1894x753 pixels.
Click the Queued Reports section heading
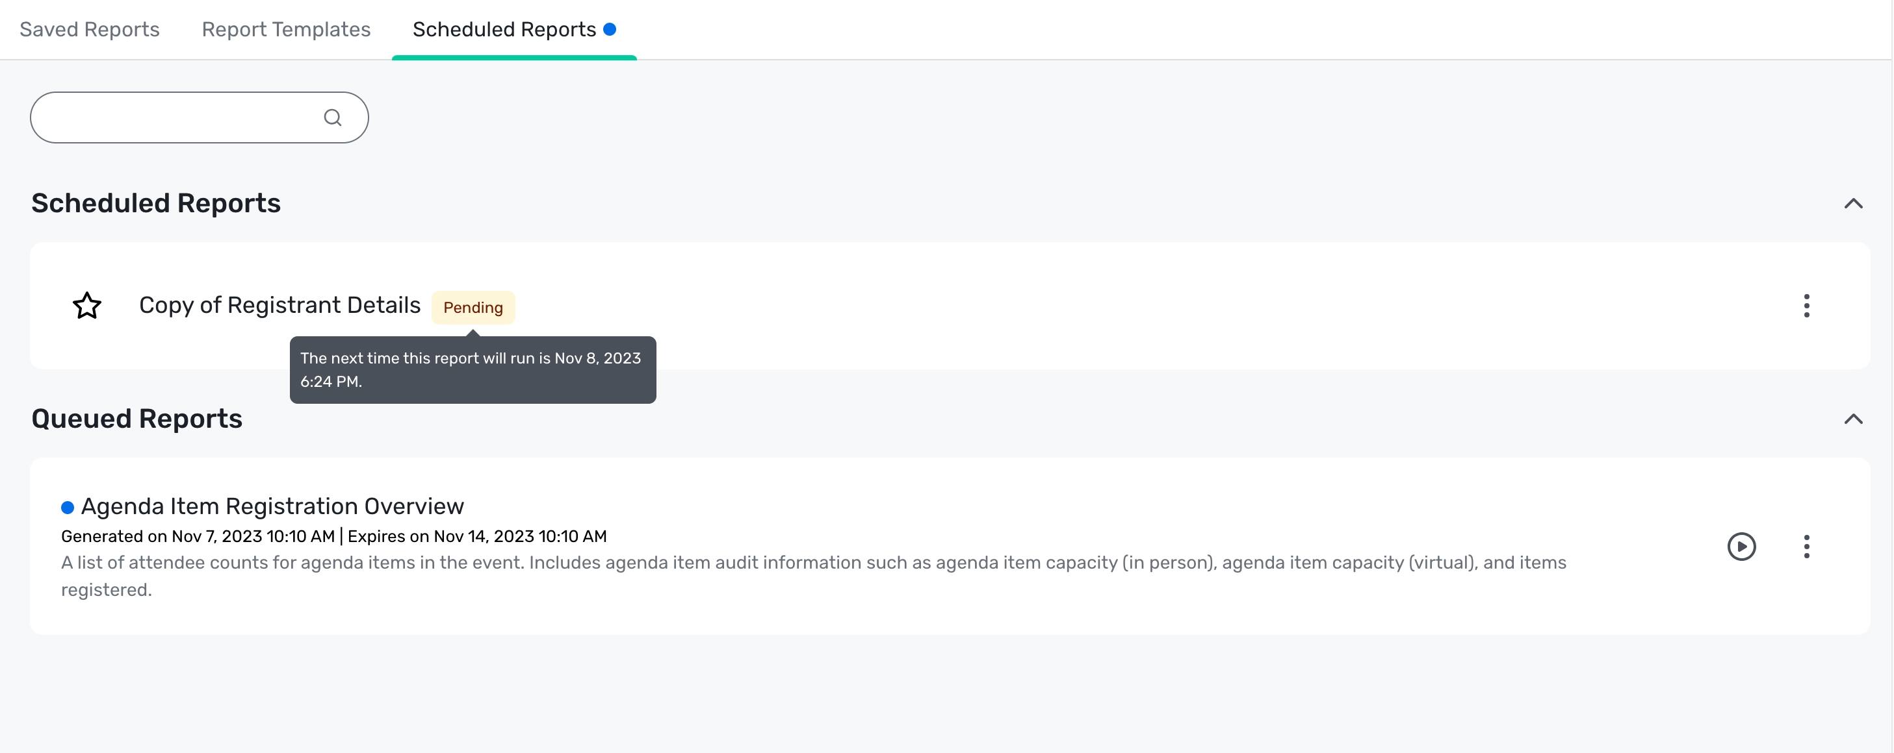pos(136,419)
